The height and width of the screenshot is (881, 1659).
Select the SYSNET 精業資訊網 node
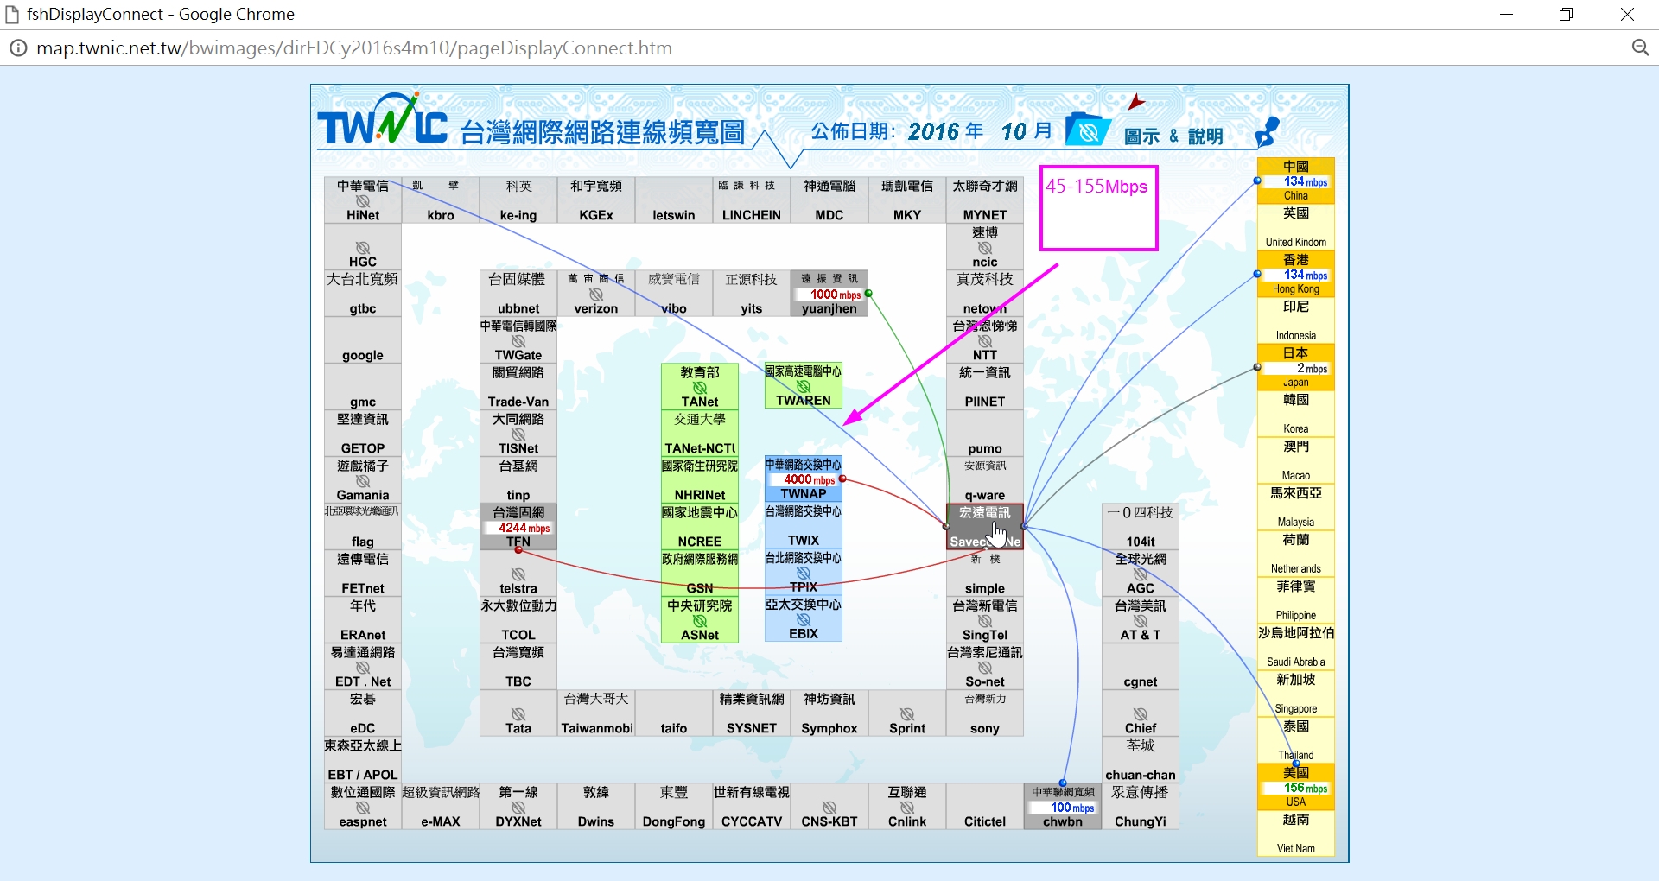click(752, 713)
